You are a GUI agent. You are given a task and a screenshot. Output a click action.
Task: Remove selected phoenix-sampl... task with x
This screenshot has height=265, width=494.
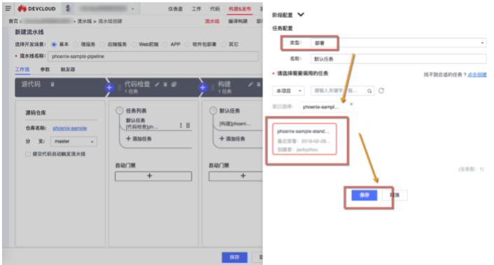[351, 104]
